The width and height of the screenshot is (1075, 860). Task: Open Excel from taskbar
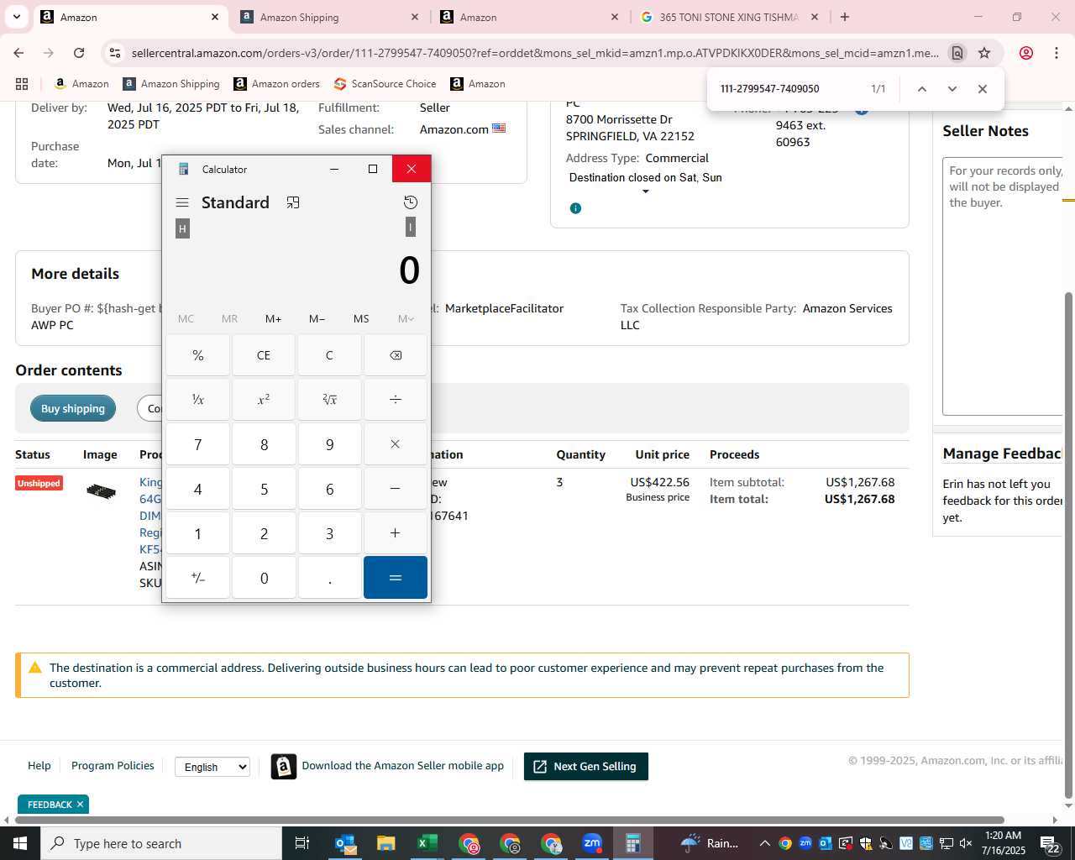(x=427, y=843)
